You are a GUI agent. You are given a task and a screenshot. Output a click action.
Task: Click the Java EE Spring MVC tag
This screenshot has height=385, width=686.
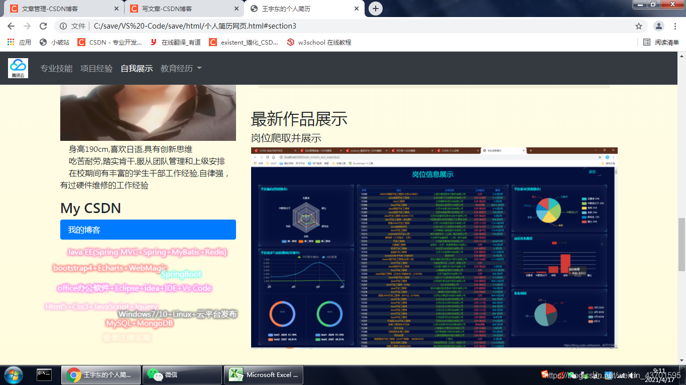(x=147, y=252)
